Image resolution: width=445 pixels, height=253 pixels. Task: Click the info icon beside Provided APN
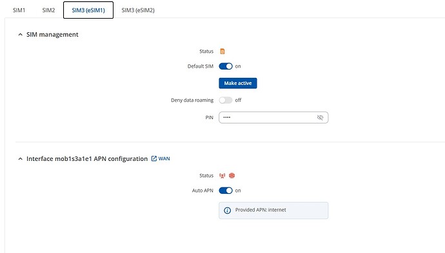coord(227,211)
